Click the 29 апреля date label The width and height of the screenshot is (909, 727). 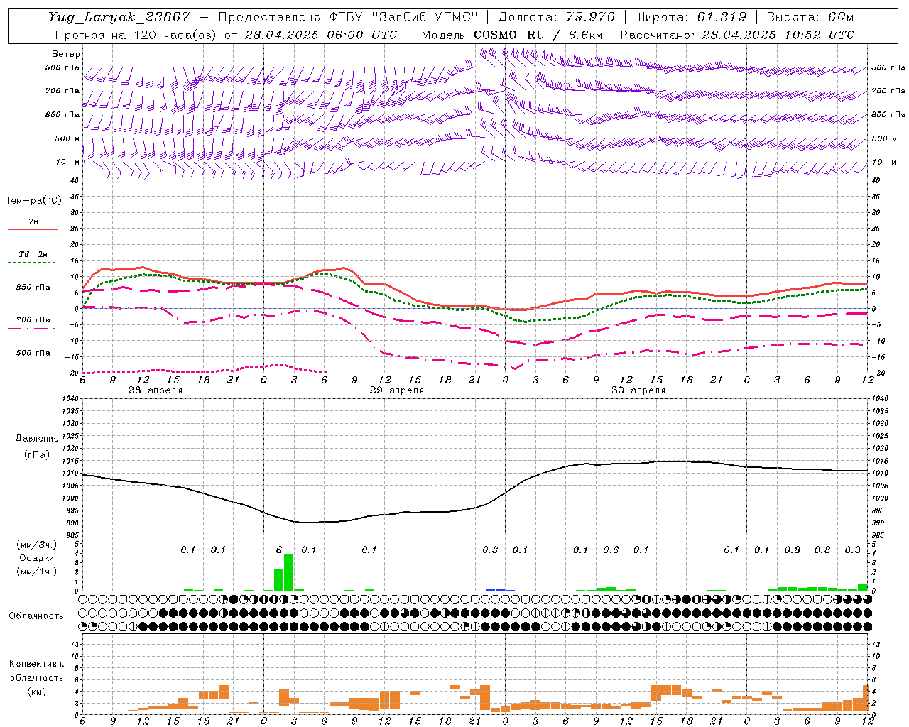(x=396, y=390)
